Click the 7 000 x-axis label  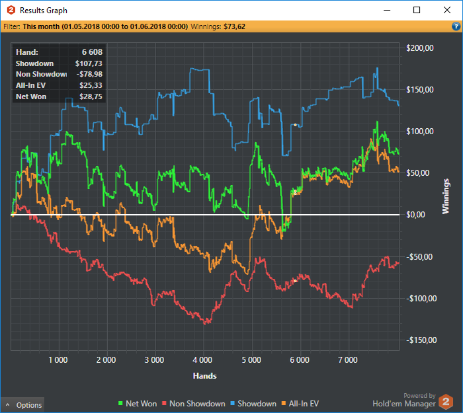[348, 360]
